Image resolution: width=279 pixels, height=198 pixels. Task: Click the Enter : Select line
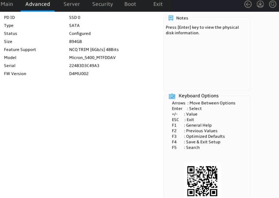[186, 108]
